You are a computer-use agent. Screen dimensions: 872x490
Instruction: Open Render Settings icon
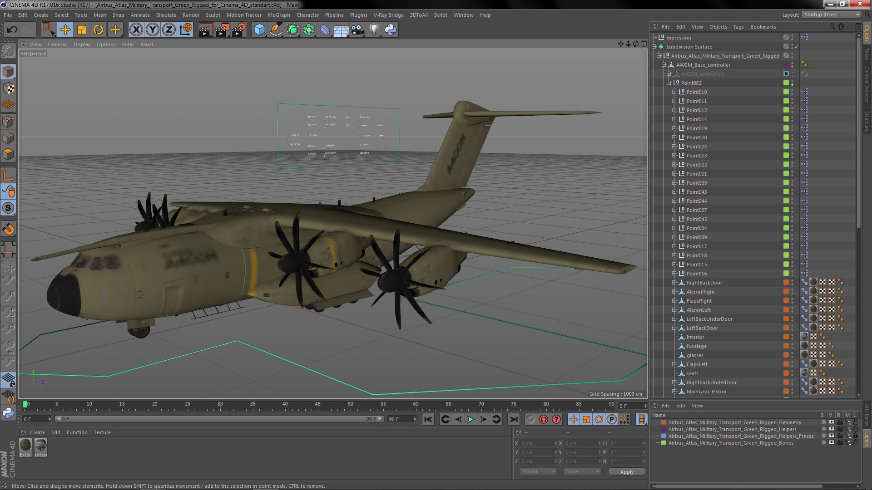coord(239,30)
